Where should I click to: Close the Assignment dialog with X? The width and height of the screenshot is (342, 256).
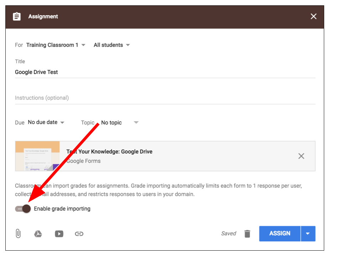[313, 16]
